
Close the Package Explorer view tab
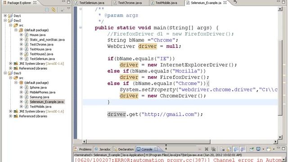[x=35, y=3]
